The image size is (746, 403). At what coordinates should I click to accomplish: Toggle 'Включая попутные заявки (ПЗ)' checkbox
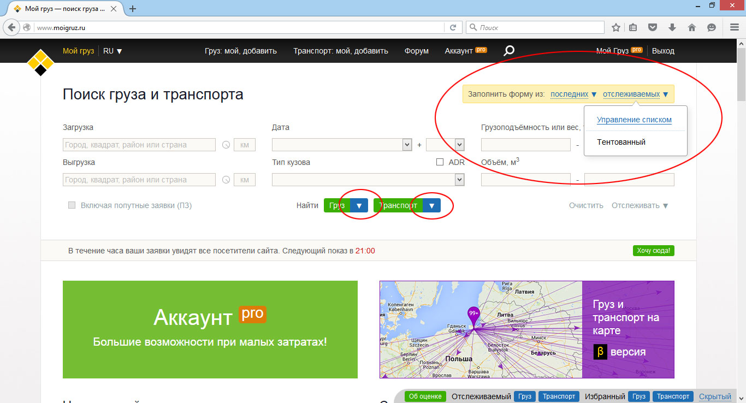[x=72, y=205]
